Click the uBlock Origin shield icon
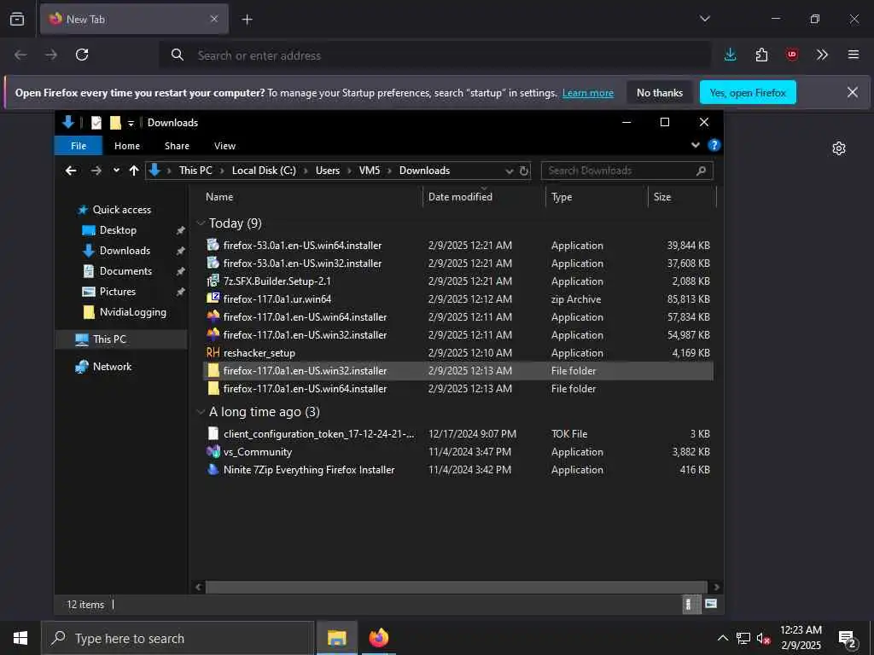The width and height of the screenshot is (874, 655). [791, 55]
